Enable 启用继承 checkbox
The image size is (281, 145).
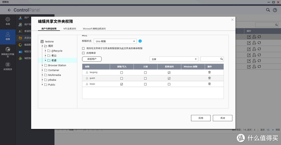tap(83, 53)
